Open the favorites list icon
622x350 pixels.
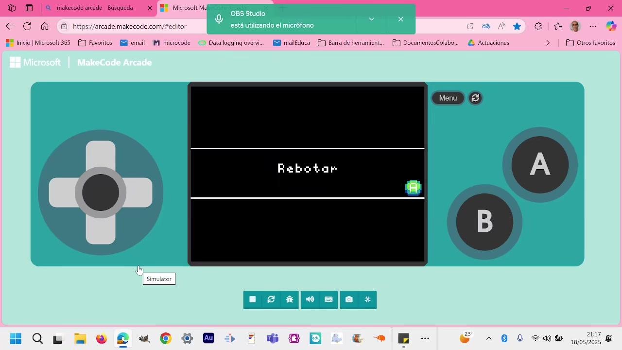point(558,26)
